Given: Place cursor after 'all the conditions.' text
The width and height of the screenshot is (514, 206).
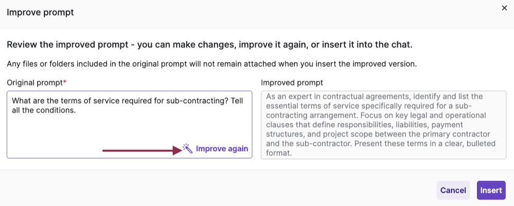Looking at the screenshot, I should (76, 110).
